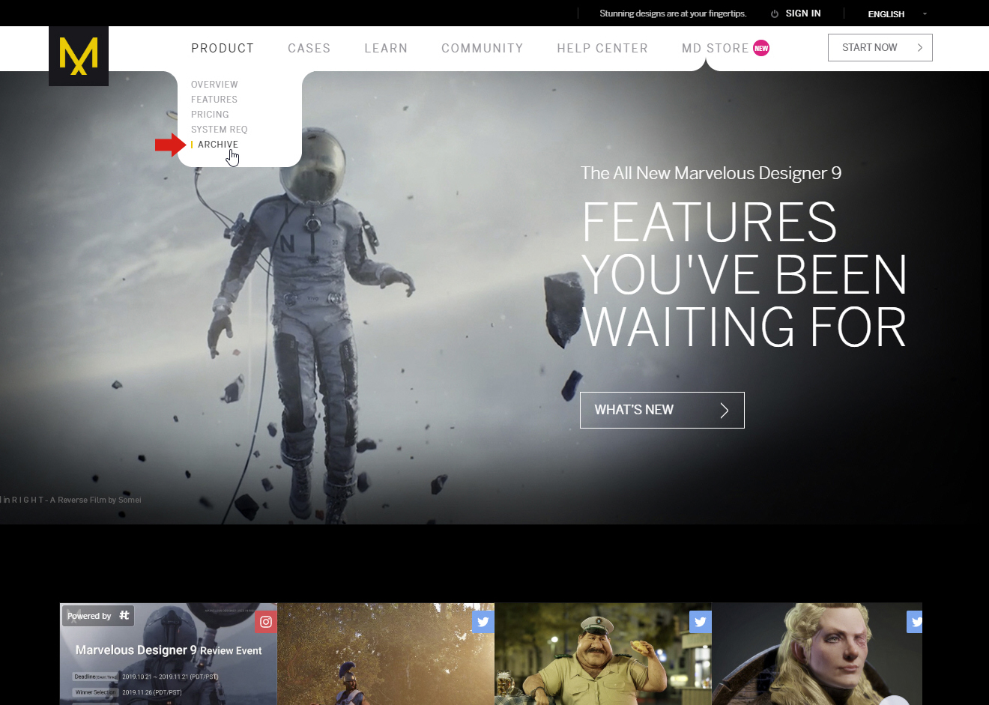The width and height of the screenshot is (989, 705).
Task: Open the Instagram icon on the Review Event card
Action: [x=266, y=622]
